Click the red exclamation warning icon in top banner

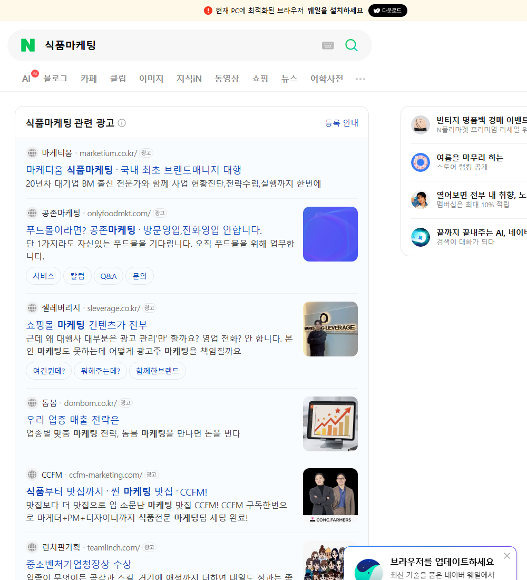208,11
